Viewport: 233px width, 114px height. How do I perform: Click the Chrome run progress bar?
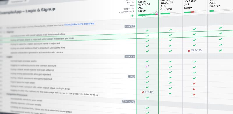[171, 13]
